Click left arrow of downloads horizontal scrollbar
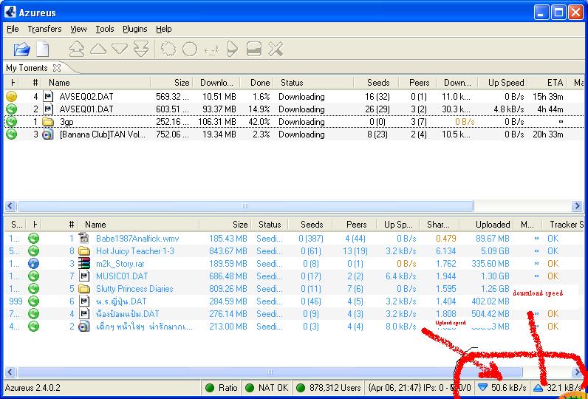Viewport: 588px width, 399px height. point(10,206)
